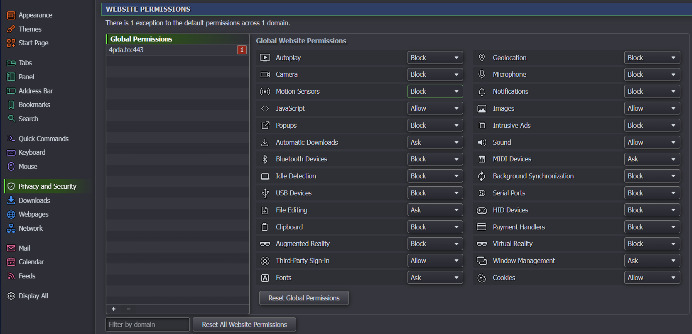Go to Tabs settings
This screenshot has width=692, height=334.
(20, 63)
